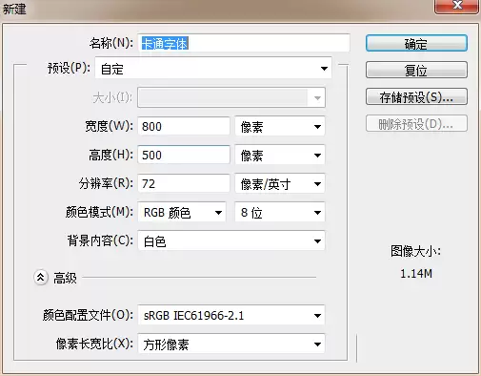Open the resolution unit dropdown 像素/英寸
The width and height of the screenshot is (481, 376).
(280, 183)
